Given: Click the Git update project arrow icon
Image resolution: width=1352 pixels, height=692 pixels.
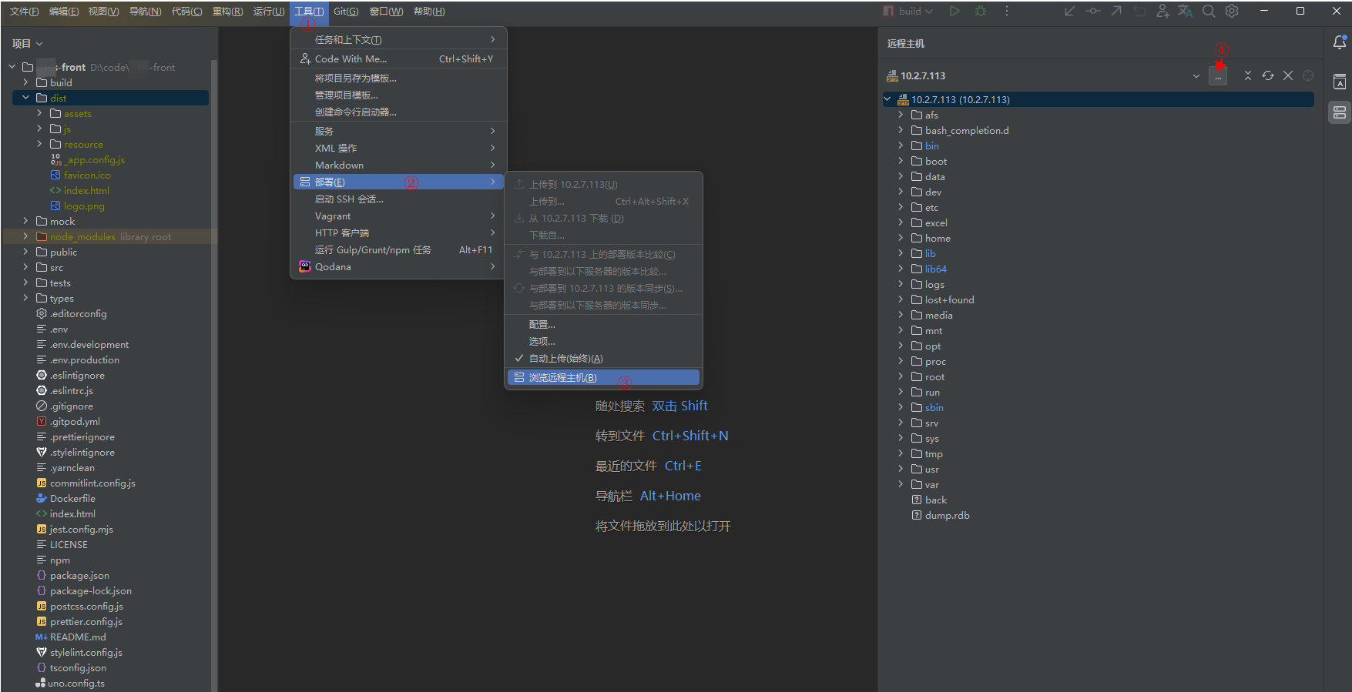Looking at the screenshot, I should (x=1069, y=12).
